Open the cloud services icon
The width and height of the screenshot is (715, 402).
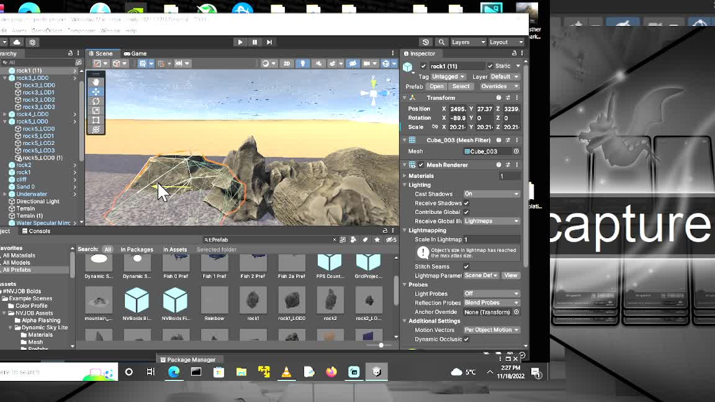click(17, 42)
